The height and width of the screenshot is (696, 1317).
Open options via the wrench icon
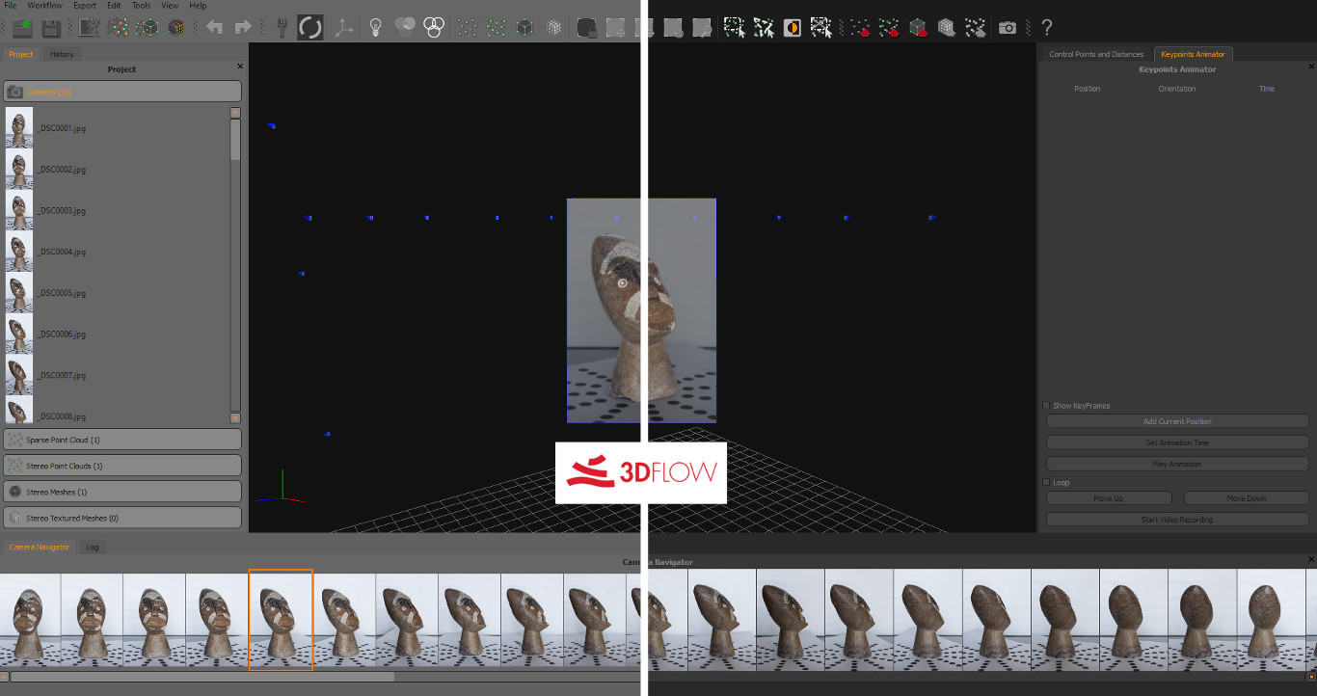click(x=282, y=28)
